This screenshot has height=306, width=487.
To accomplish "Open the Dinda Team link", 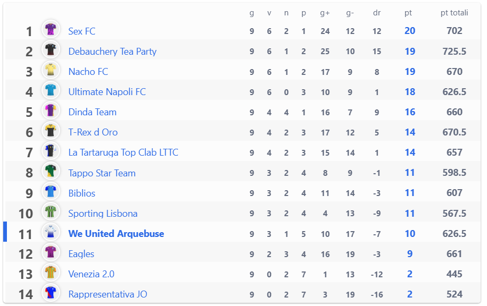I will [x=92, y=112].
